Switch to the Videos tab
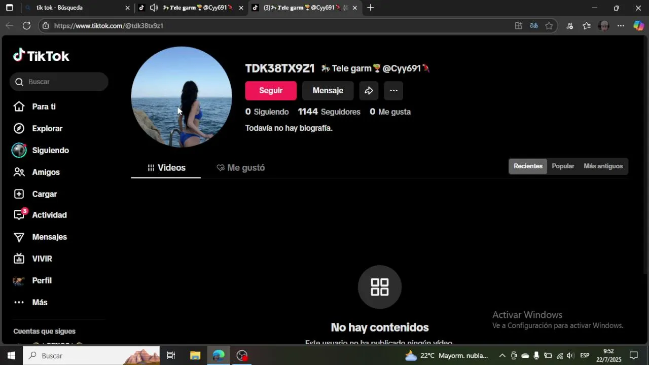 (x=166, y=168)
